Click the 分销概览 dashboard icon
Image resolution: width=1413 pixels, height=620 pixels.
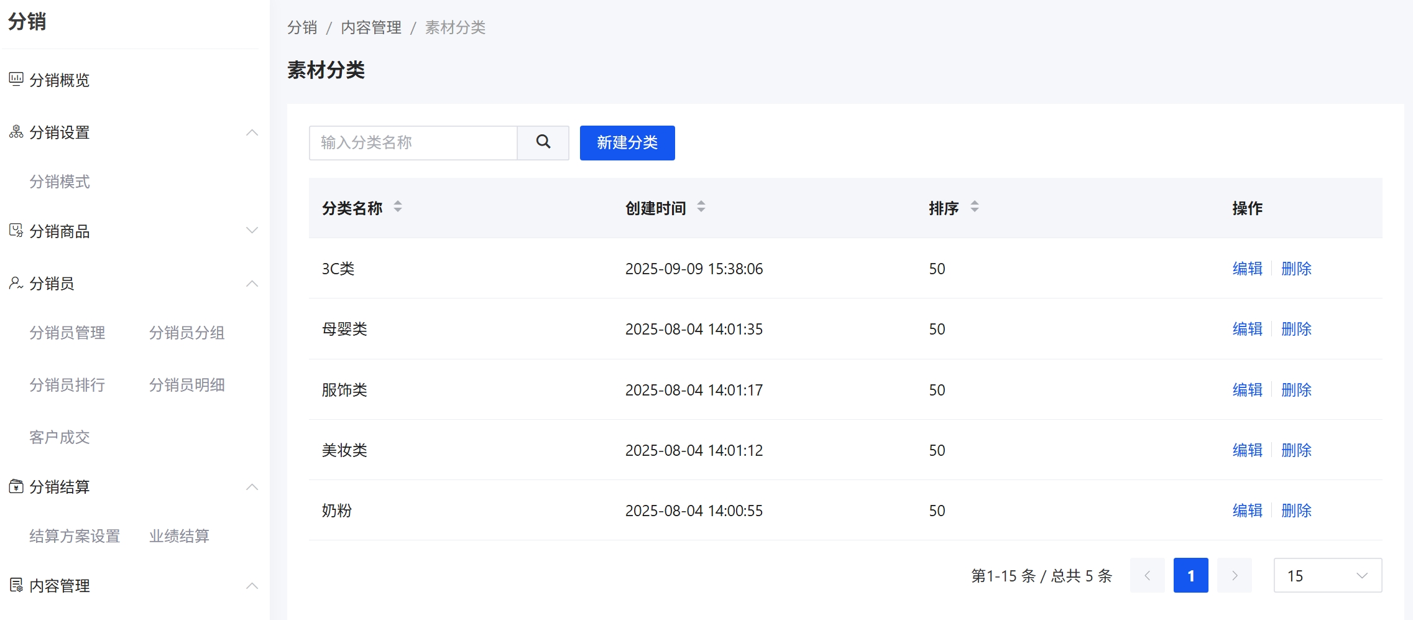coord(16,79)
